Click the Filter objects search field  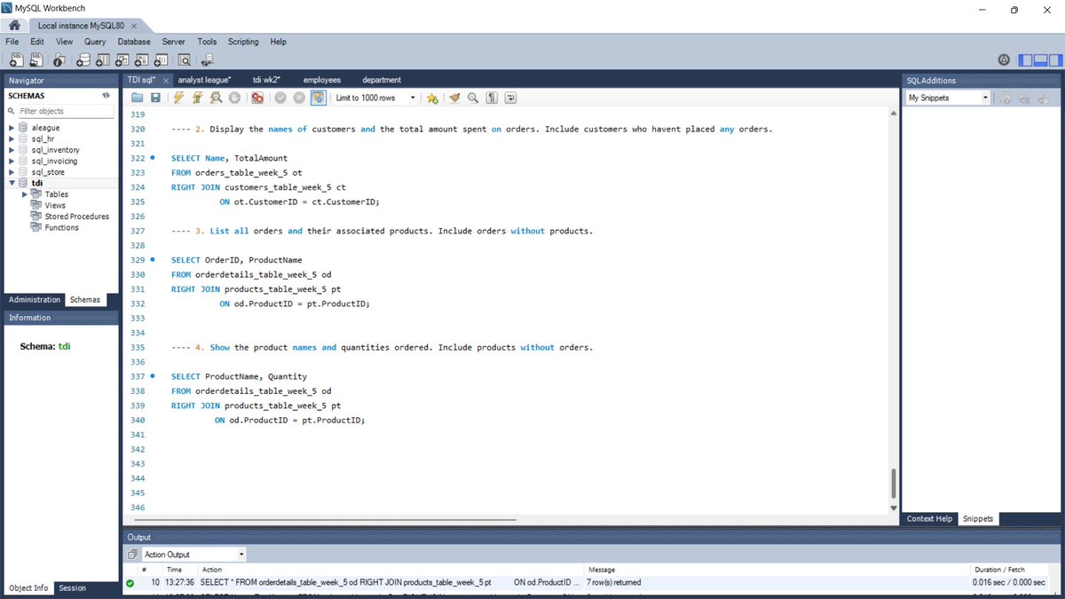pos(67,111)
